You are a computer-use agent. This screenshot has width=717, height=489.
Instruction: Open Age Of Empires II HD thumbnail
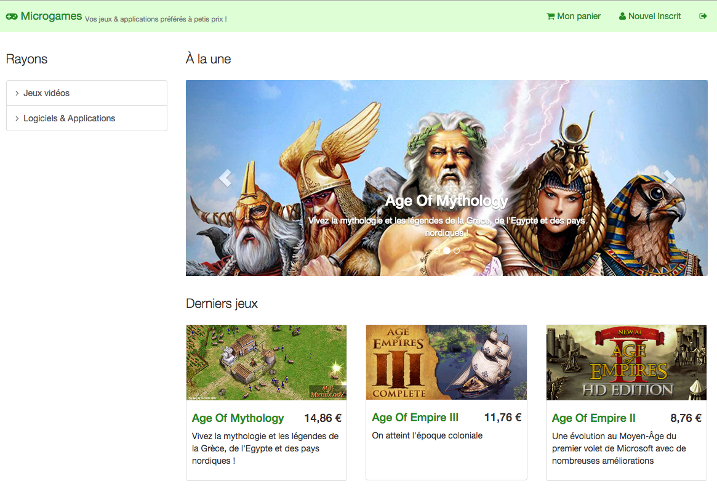pos(627,363)
